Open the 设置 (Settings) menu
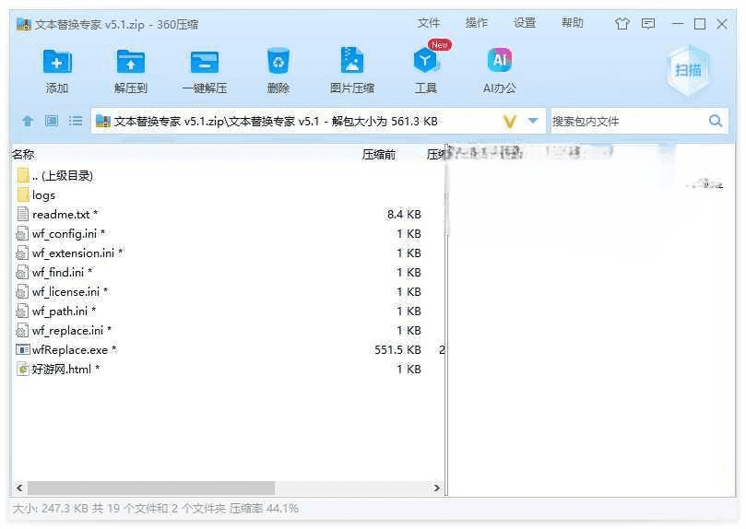 [x=525, y=23]
